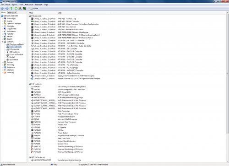The width and height of the screenshot is (229, 166).
Task: Click the PC Speaker row icon
Action: click(32, 128)
